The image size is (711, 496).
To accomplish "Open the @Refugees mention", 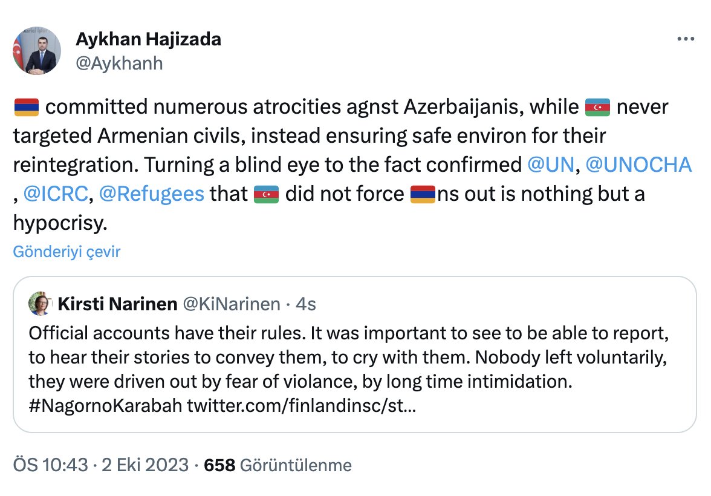I will tap(151, 194).
